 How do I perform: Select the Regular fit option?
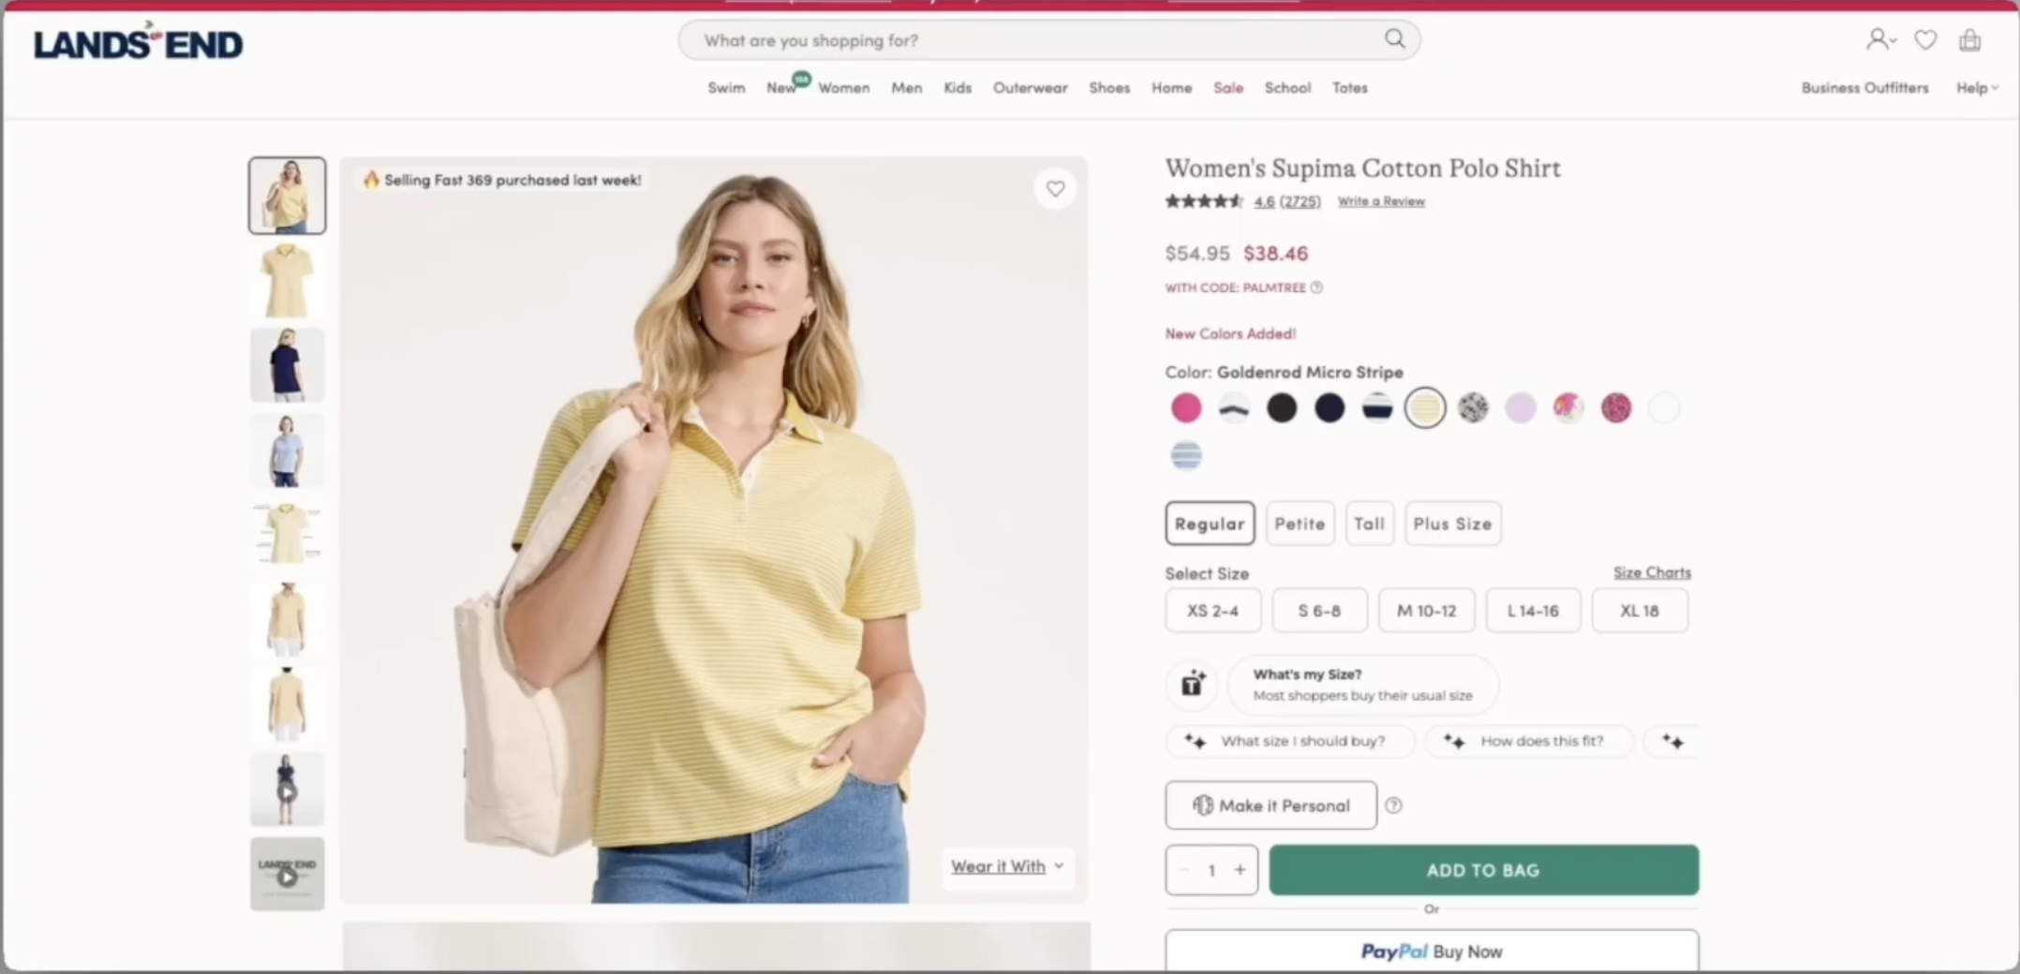pyautogui.click(x=1210, y=524)
